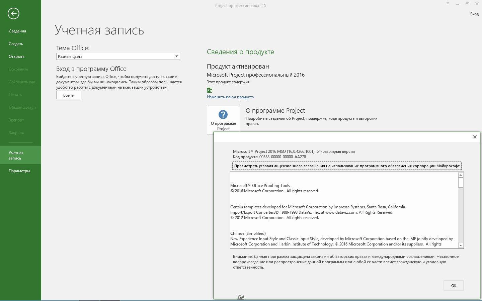This screenshot has height=301, width=482.
Task: Click the green Project product icon
Action: (x=209, y=90)
